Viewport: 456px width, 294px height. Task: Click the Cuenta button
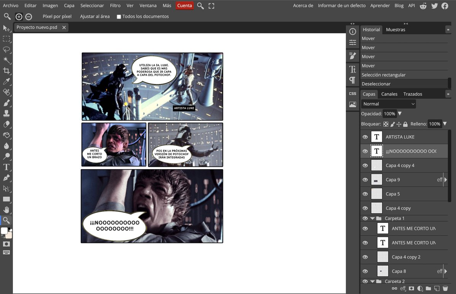pos(185,6)
